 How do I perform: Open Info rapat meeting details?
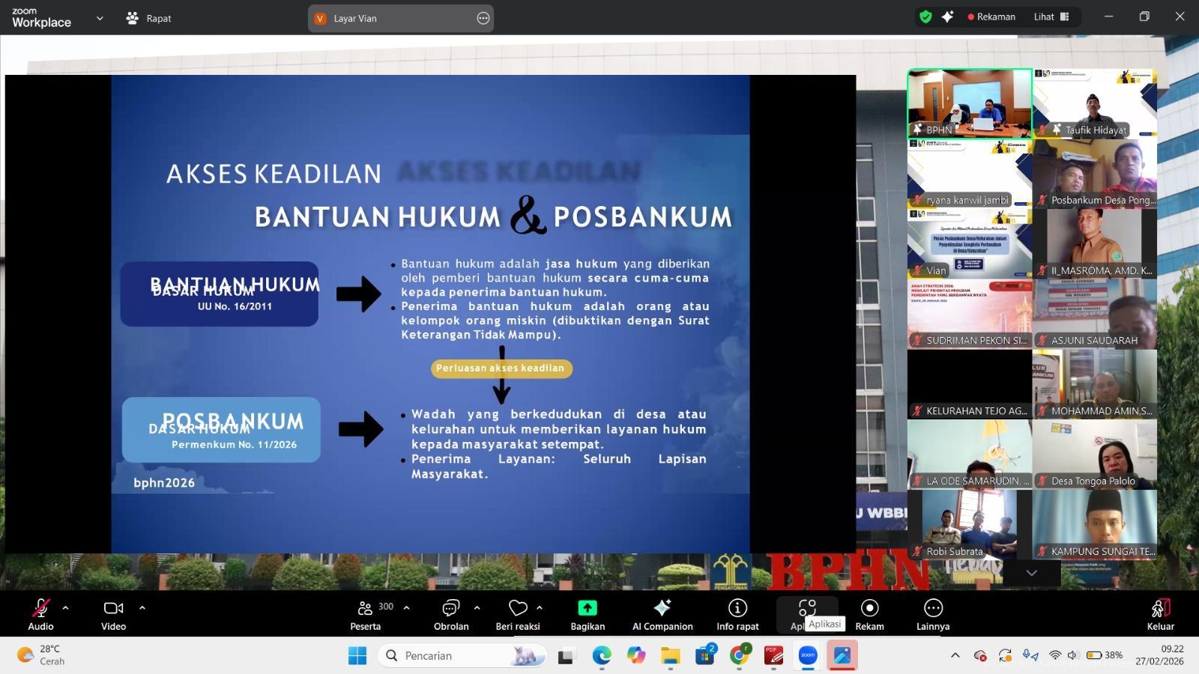[x=737, y=614]
